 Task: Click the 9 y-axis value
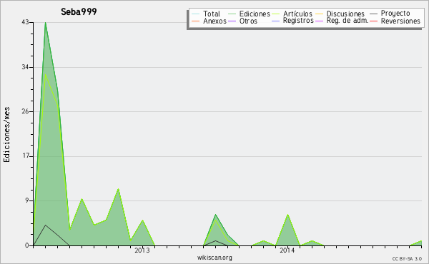[27, 200]
